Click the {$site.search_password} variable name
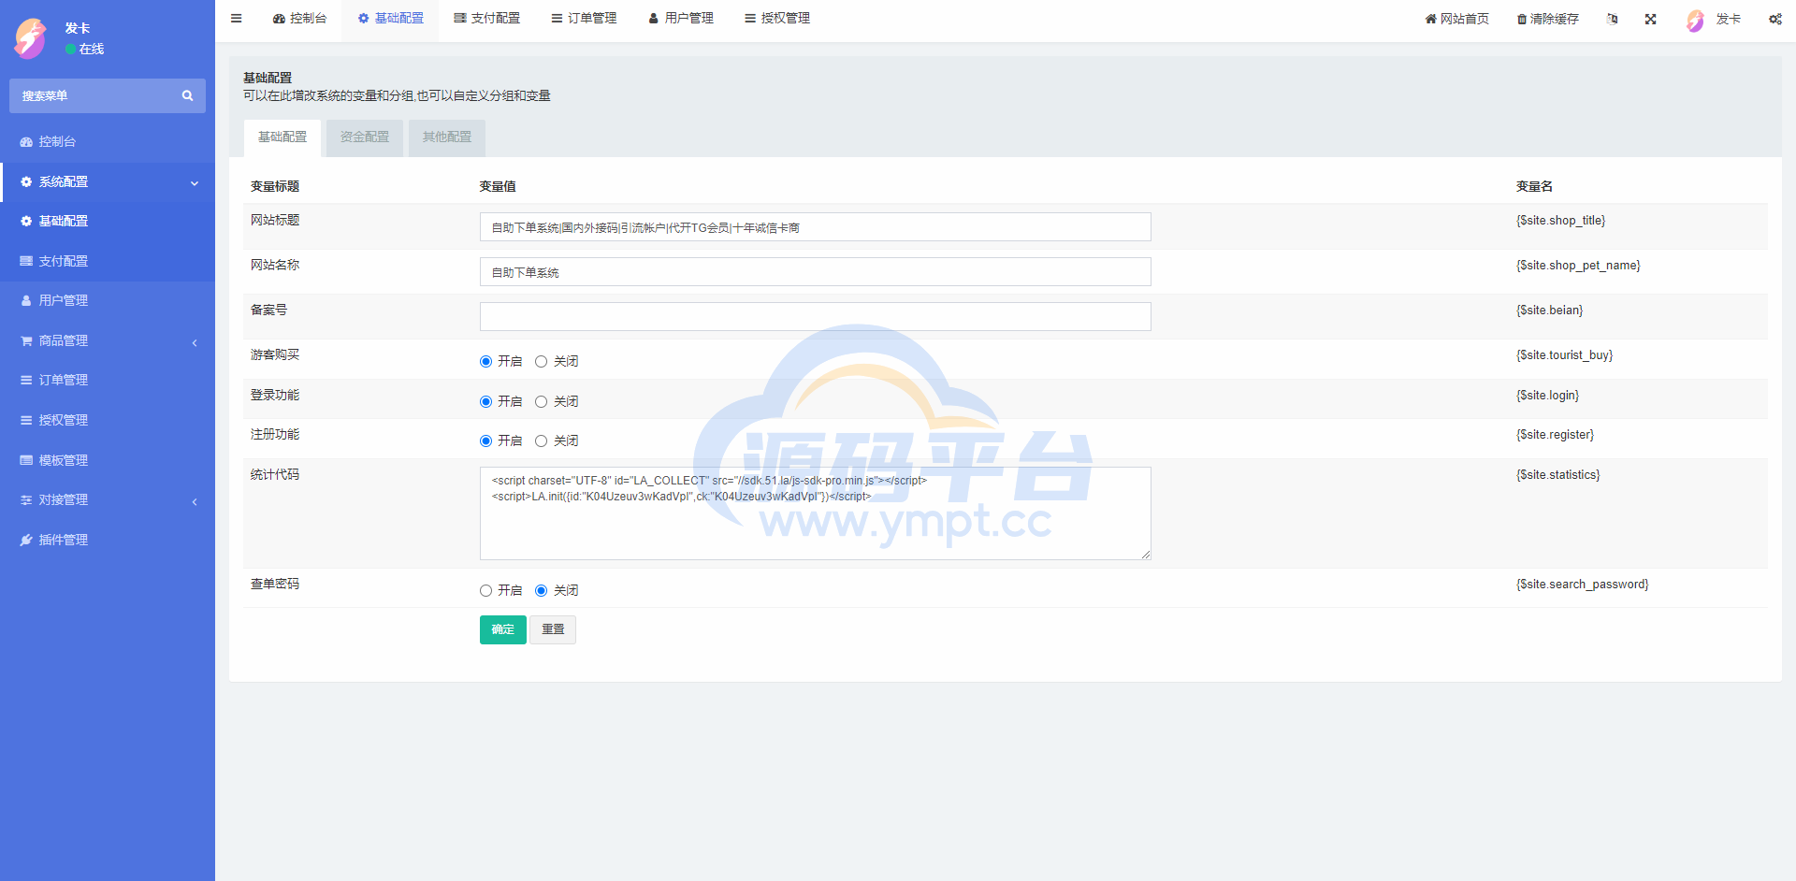The width and height of the screenshot is (1796, 881). point(1583,585)
